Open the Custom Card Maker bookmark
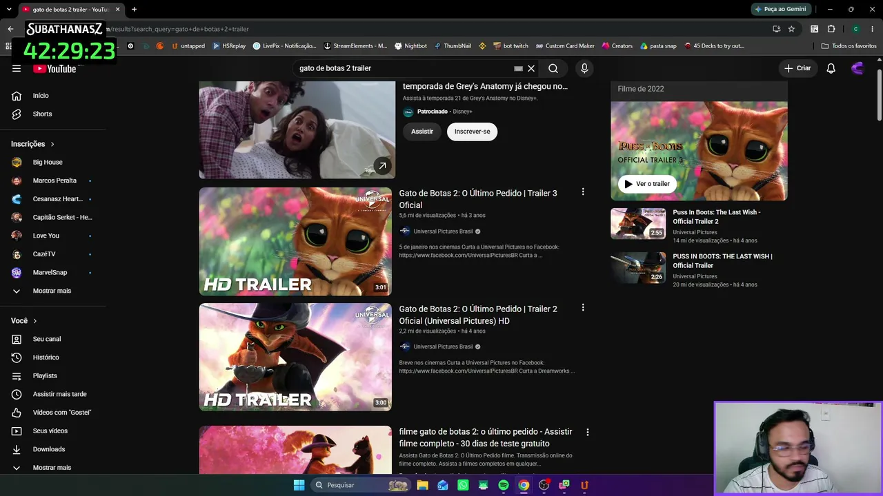The width and height of the screenshot is (883, 496). (565, 46)
